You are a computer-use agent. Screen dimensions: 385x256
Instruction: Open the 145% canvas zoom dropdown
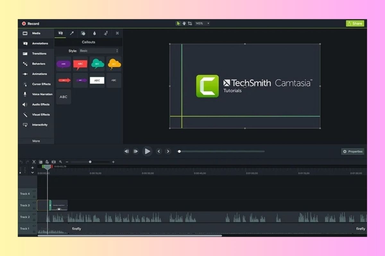point(202,23)
